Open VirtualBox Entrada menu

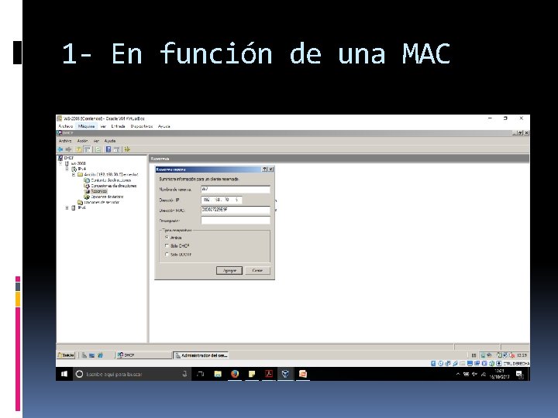point(118,126)
